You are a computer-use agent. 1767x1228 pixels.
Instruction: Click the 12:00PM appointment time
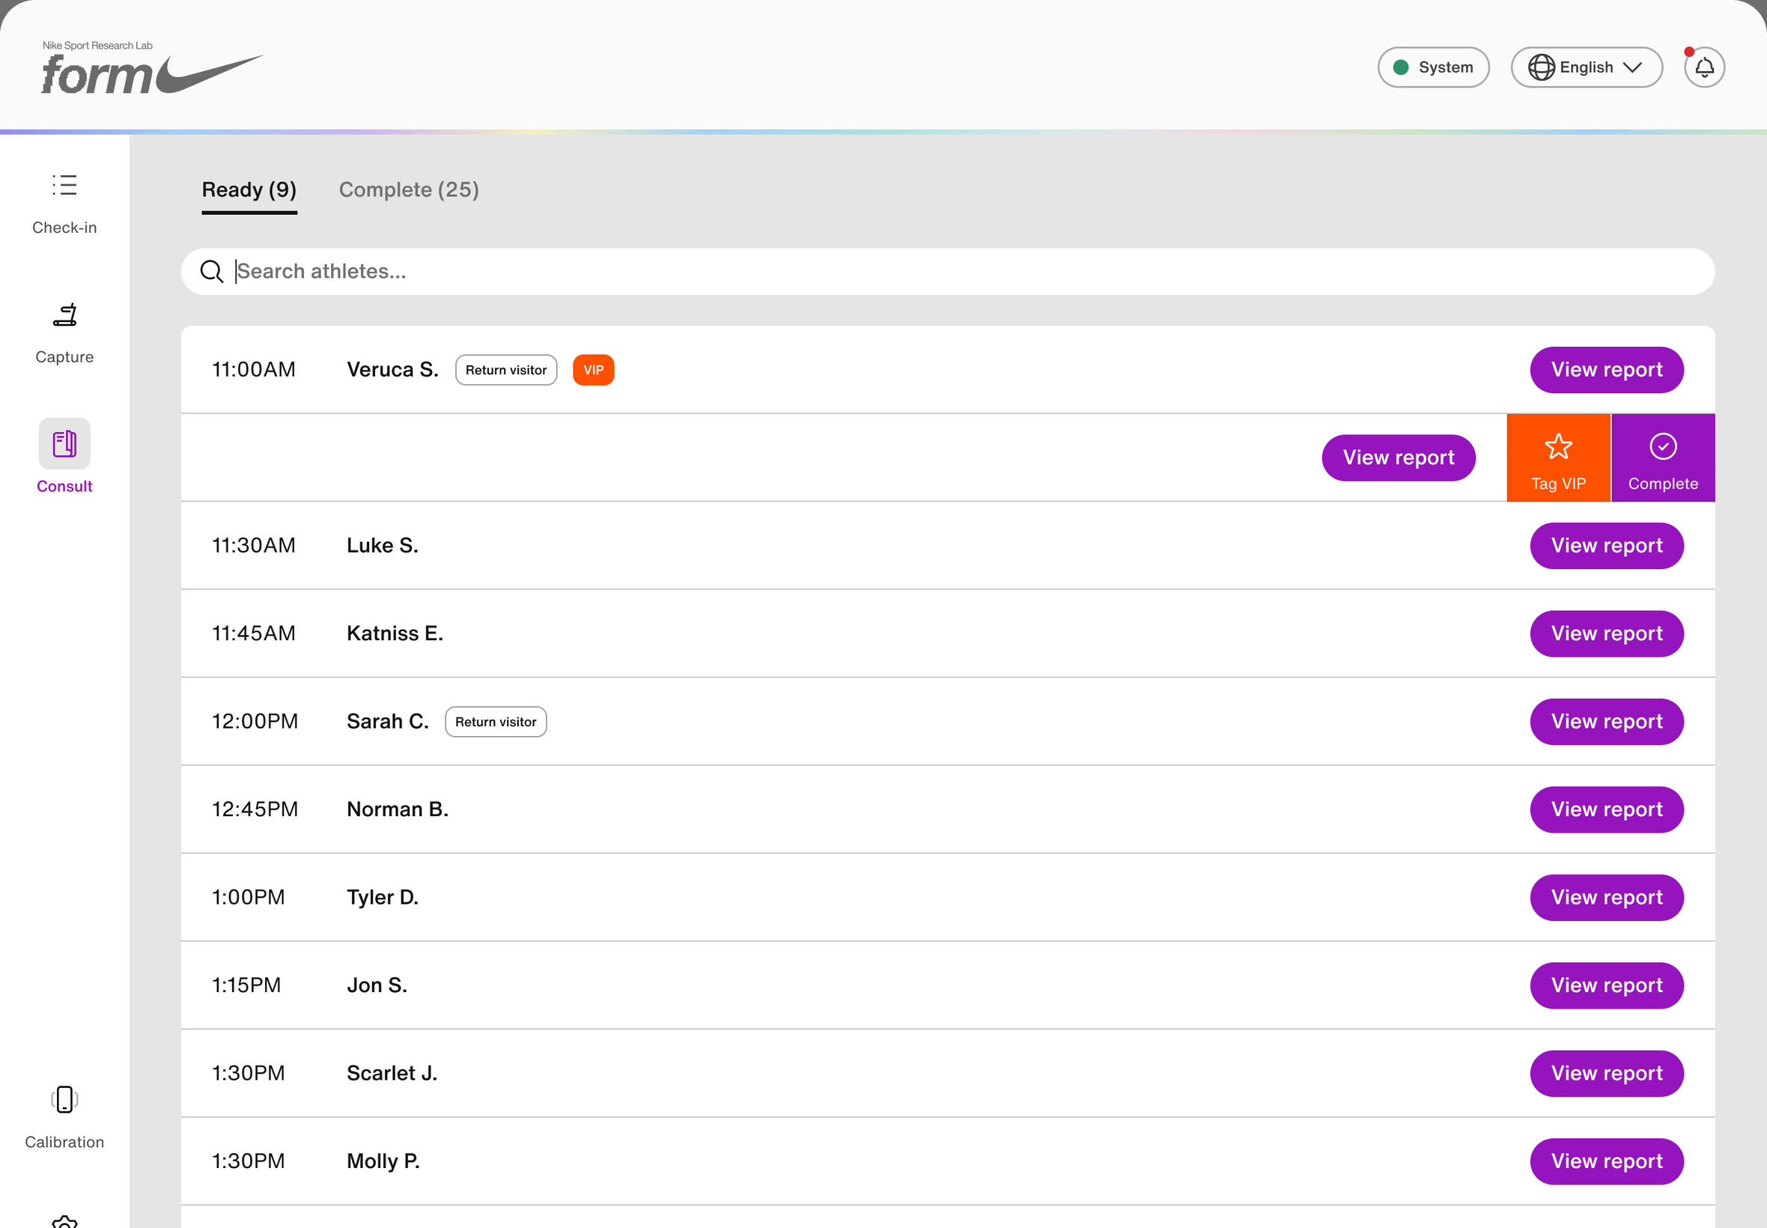[x=255, y=722]
